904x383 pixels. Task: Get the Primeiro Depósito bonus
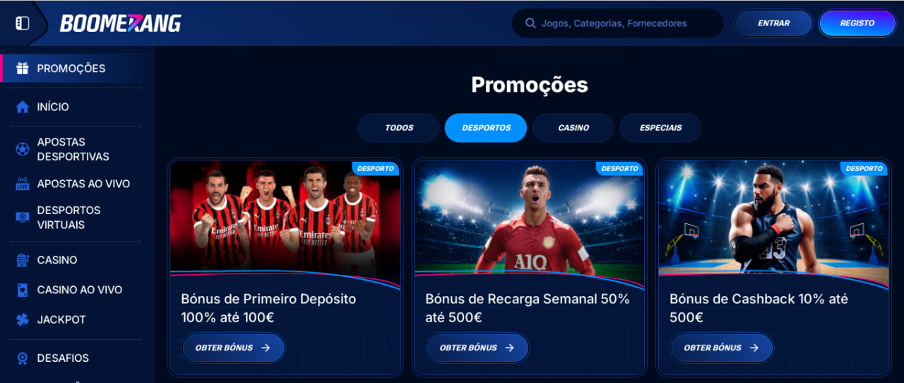tap(233, 348)
